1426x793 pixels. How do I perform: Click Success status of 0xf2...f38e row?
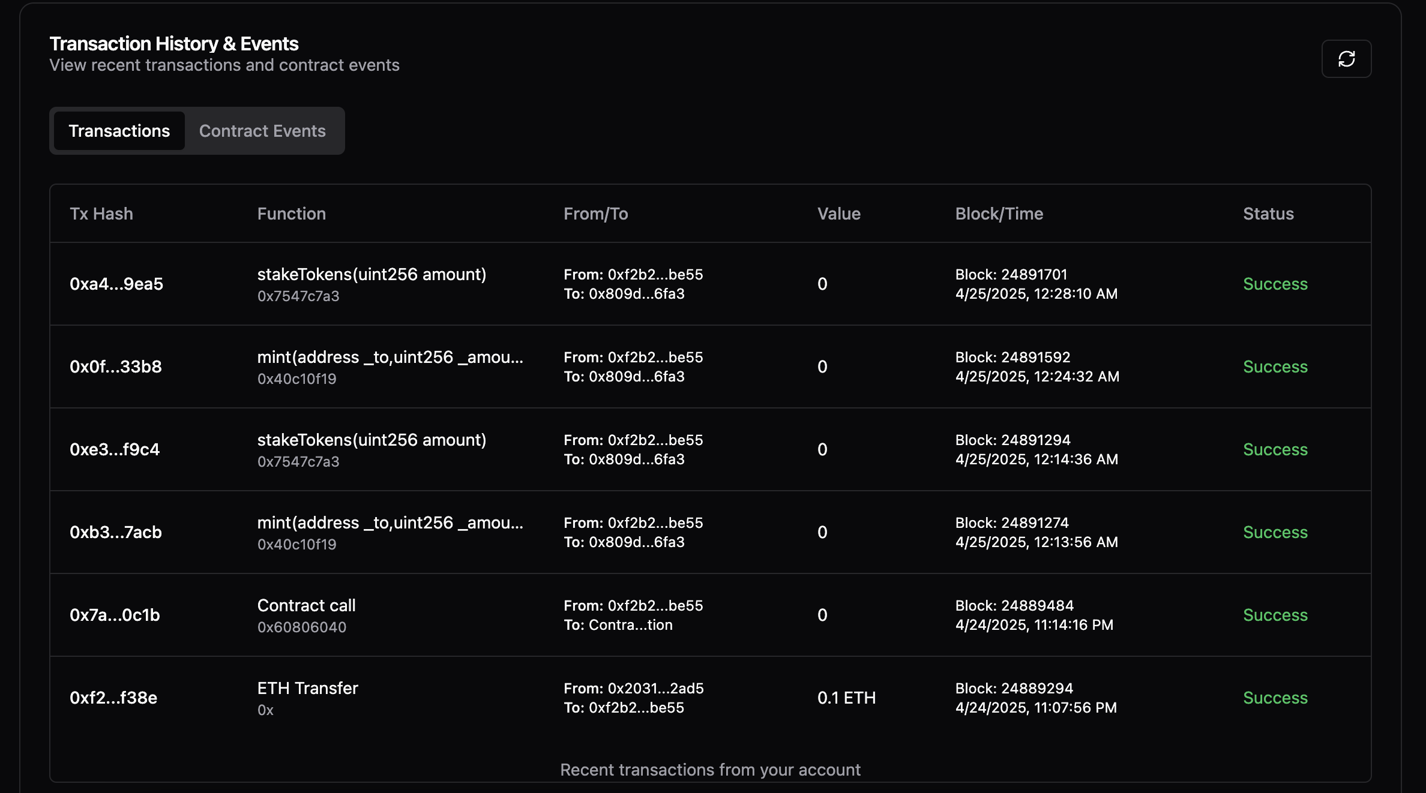[x=1275, y=698]
